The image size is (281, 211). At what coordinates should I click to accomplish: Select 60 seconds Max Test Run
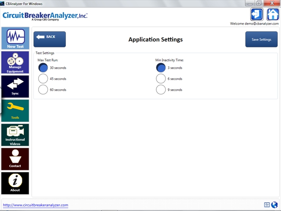(x=43, y=90)
